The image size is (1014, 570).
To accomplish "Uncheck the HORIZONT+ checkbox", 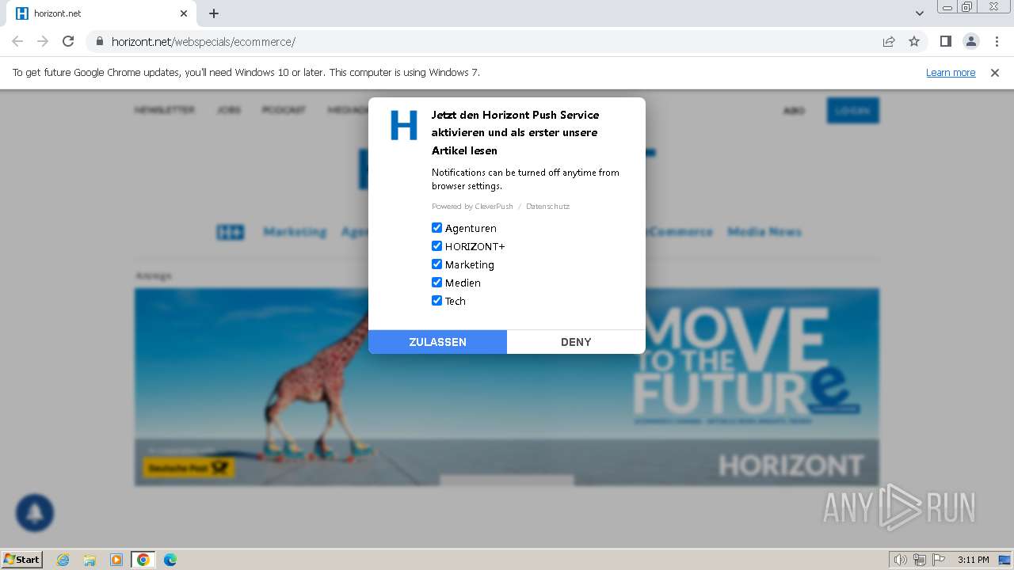I will tap(436, 245).
